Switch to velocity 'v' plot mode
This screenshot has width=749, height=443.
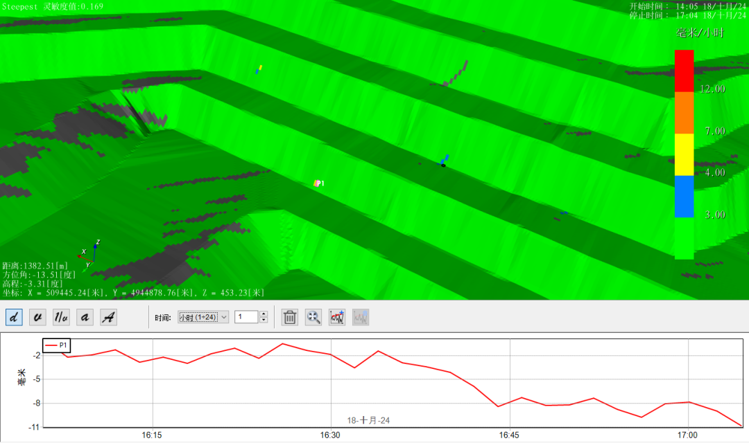point(38,317)
